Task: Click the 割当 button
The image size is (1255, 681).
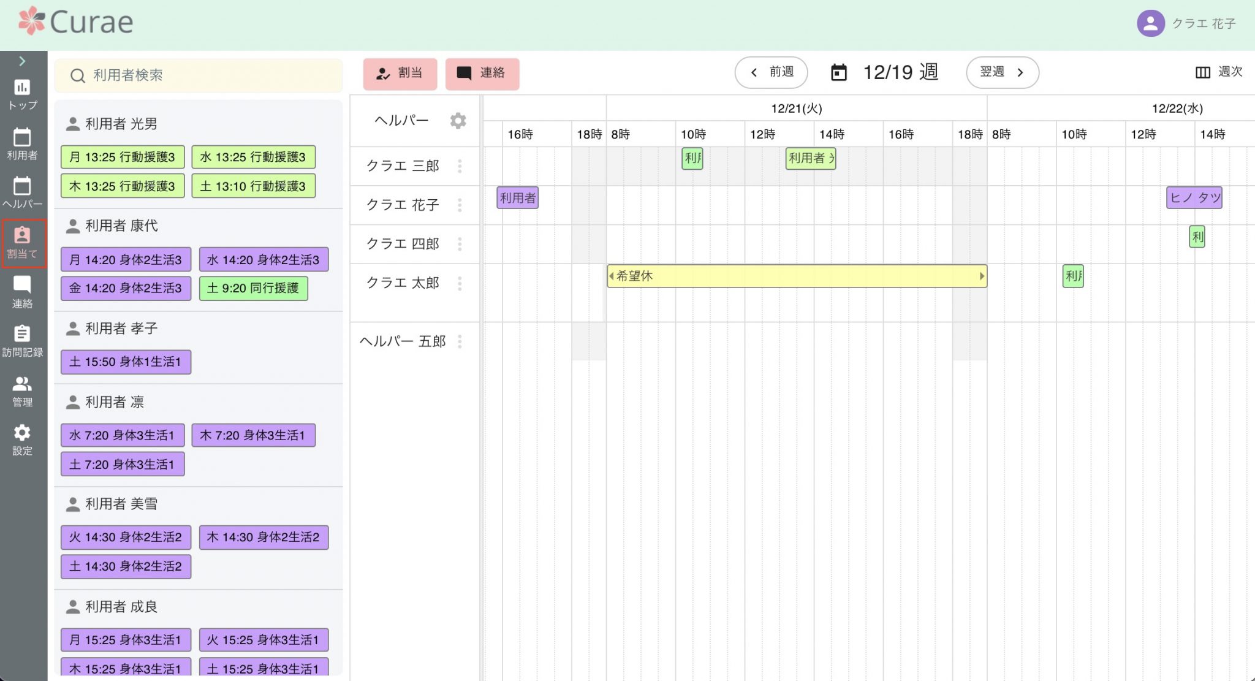Action: (400, 74)
